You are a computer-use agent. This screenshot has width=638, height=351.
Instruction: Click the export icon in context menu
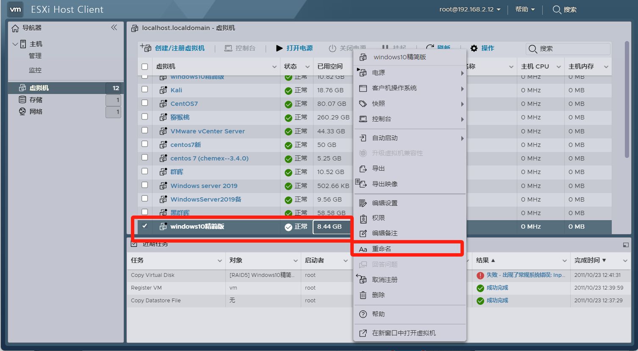coord(363,169)
